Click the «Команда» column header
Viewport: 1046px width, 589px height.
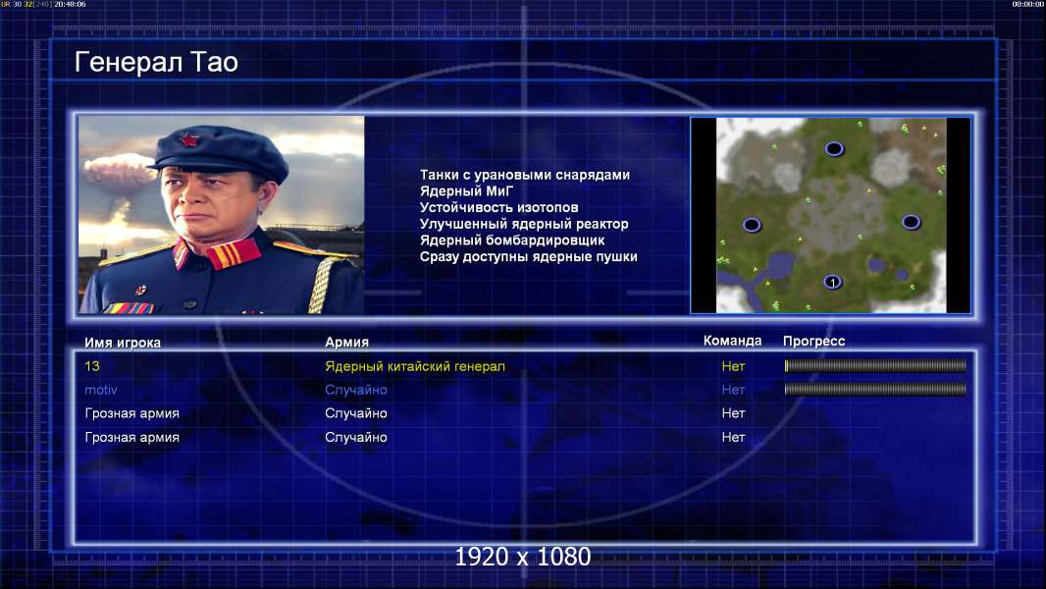coord(732,341)
